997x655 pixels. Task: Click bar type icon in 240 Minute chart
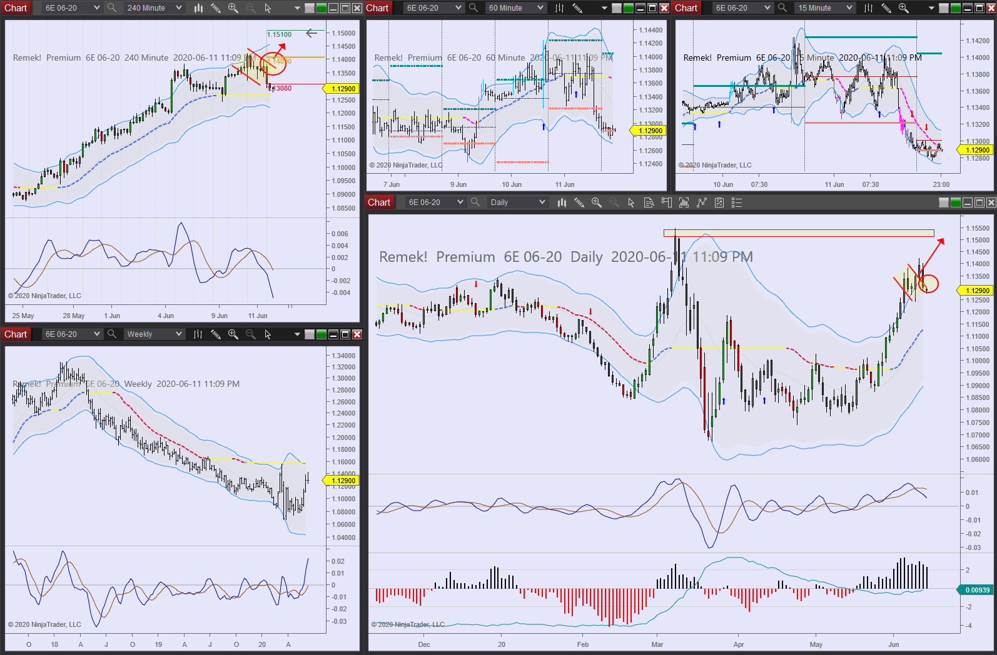(198, 7)
